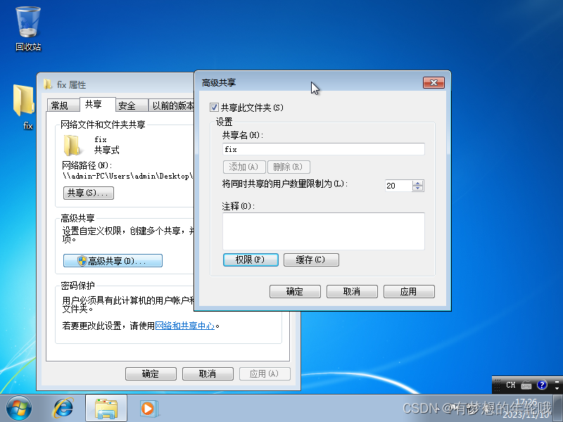This screenshot has height=422, width=563.
Task: Select the Sharing tab in fix Properties
Action: pos(97,104)
